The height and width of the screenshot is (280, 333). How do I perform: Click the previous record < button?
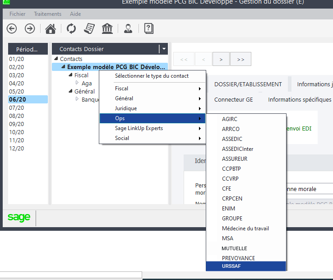203,59
